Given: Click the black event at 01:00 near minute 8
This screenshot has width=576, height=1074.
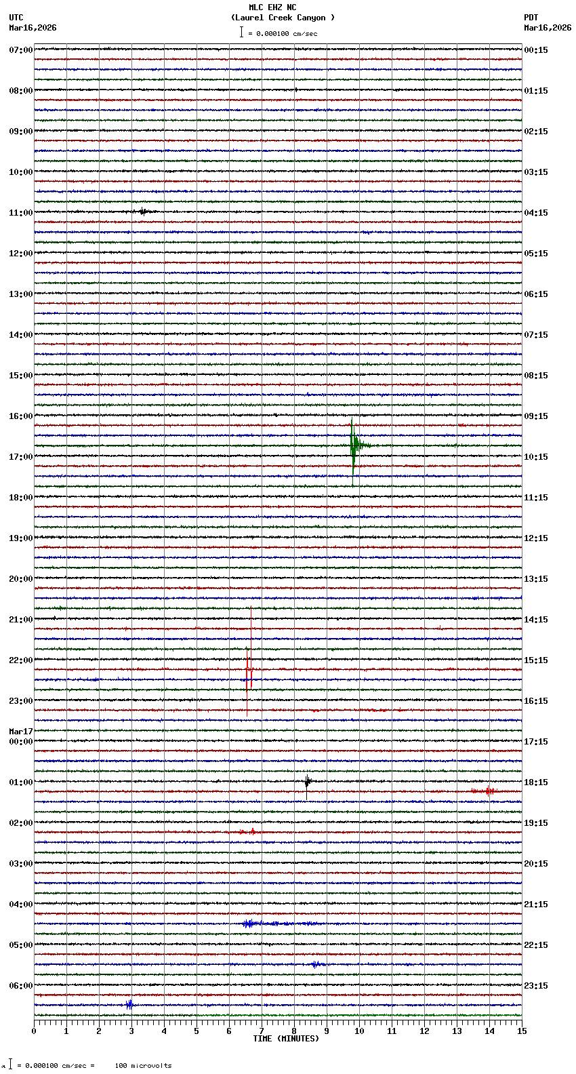Looking at the screenshot, I should (x=307, y=782).
